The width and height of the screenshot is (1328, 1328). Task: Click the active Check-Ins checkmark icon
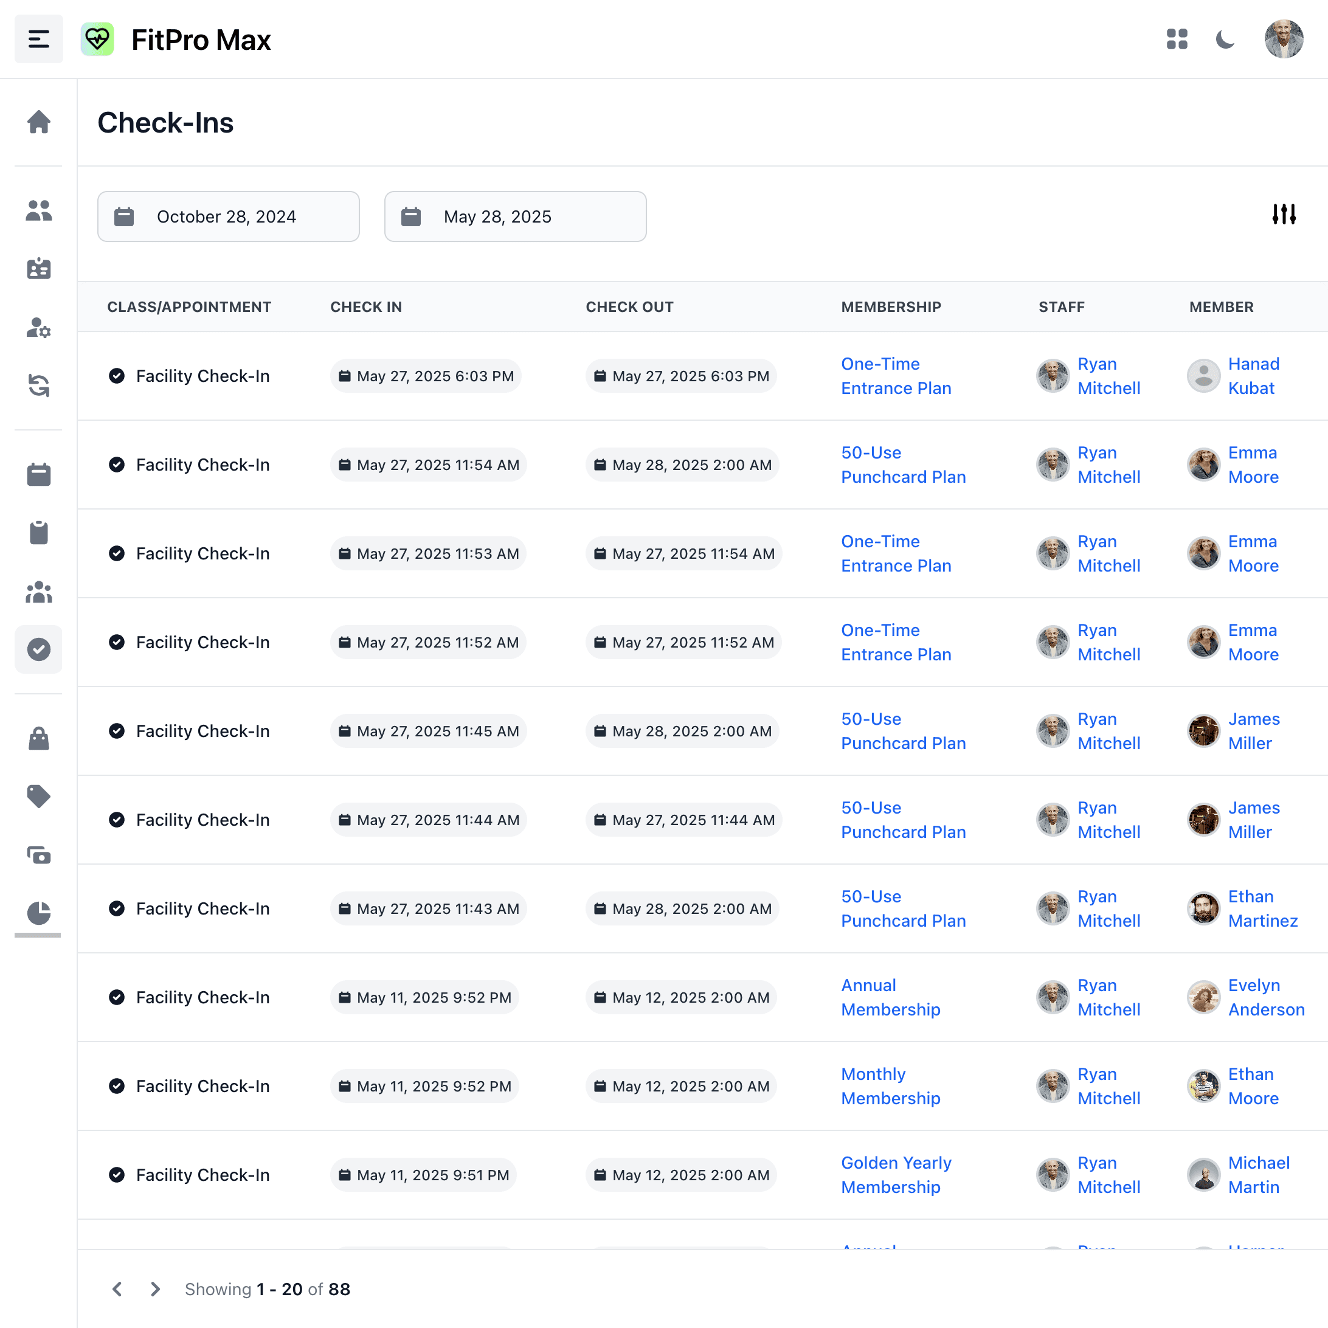(38, 649)
